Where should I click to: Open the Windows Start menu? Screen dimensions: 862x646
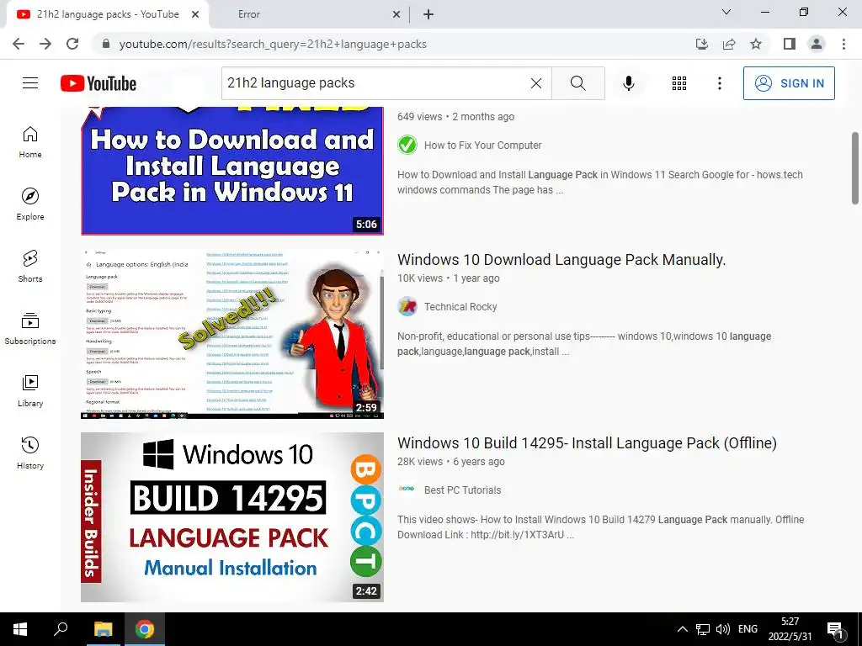point(20,629)
